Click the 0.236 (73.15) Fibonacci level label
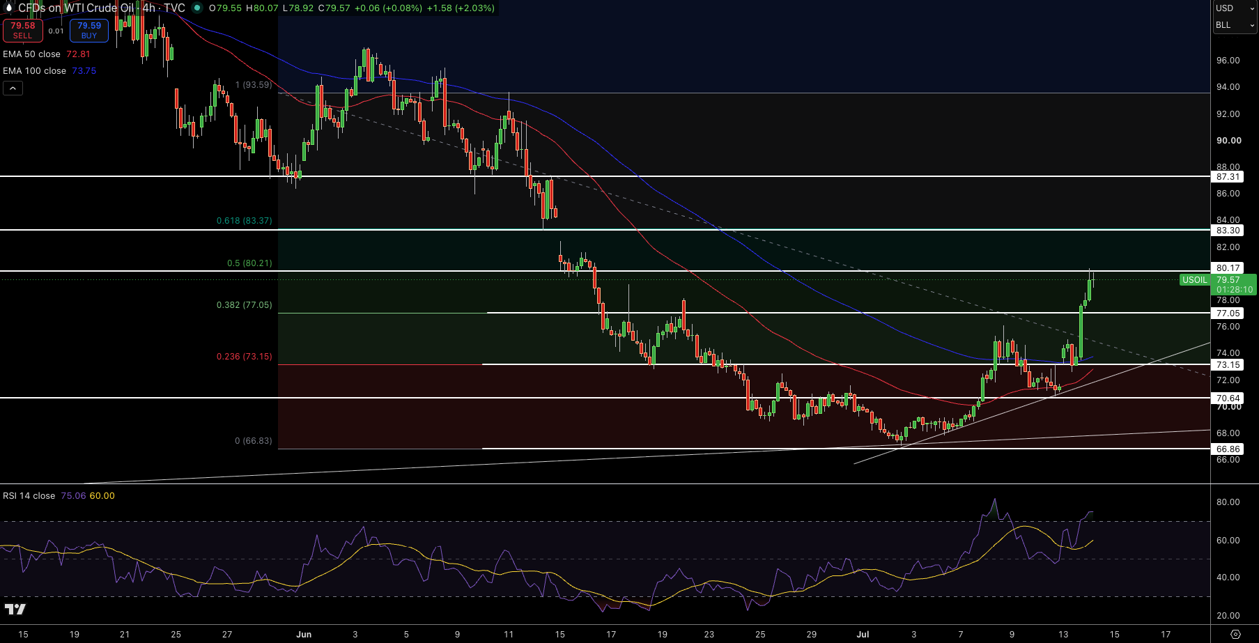Viewport: 1259px width, 643px height. click(x=244, y=357)
